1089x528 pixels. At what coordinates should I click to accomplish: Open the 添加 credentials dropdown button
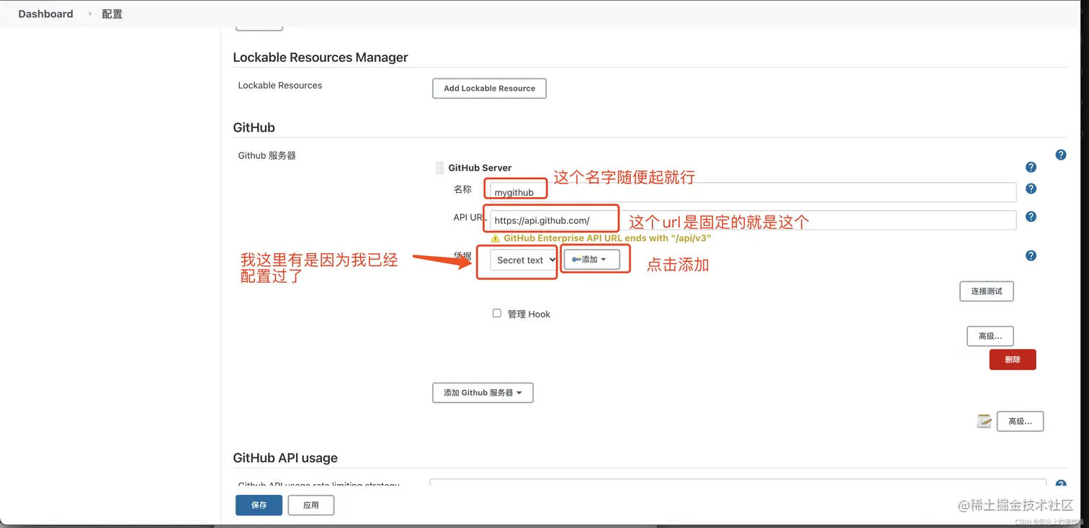[x=591, y=259]
